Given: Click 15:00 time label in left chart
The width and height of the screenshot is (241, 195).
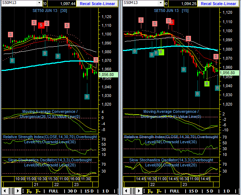Looking at the screenshot, I should point(31,179).
